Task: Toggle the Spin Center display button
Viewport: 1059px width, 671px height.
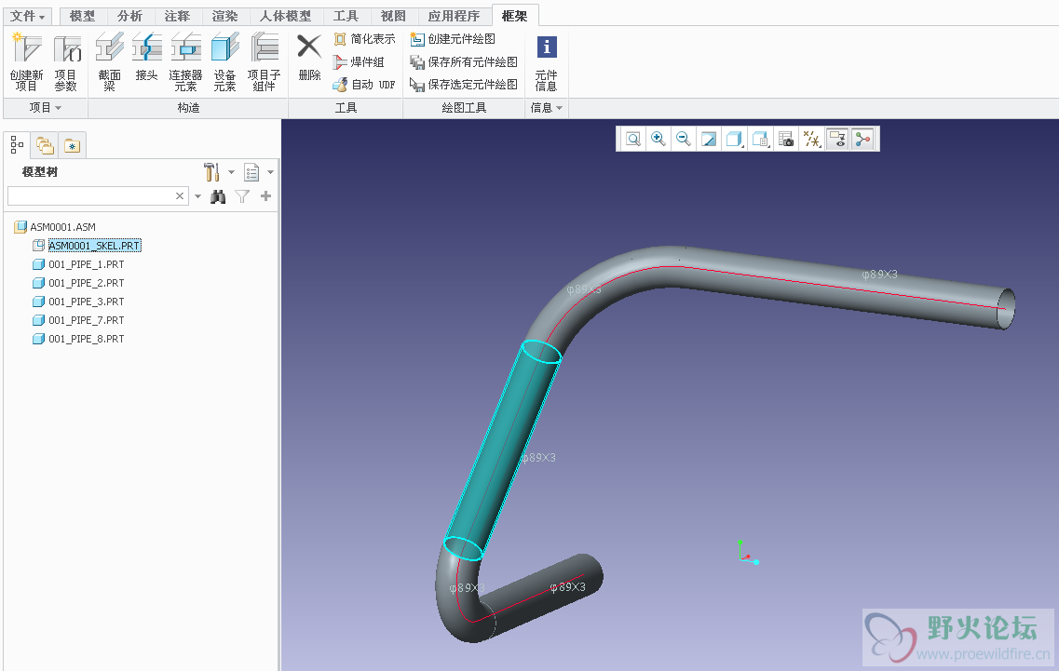Action: coord(862,139)
